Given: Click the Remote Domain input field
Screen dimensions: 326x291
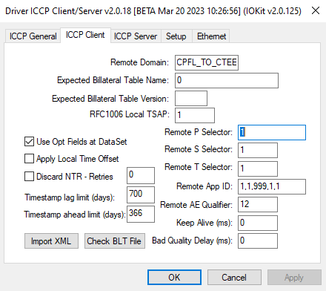Looking at the screenshot, I should coord(207,62).
